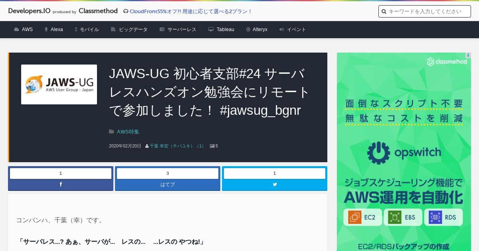Click the EC2 badge in the ad

point(362,218)
